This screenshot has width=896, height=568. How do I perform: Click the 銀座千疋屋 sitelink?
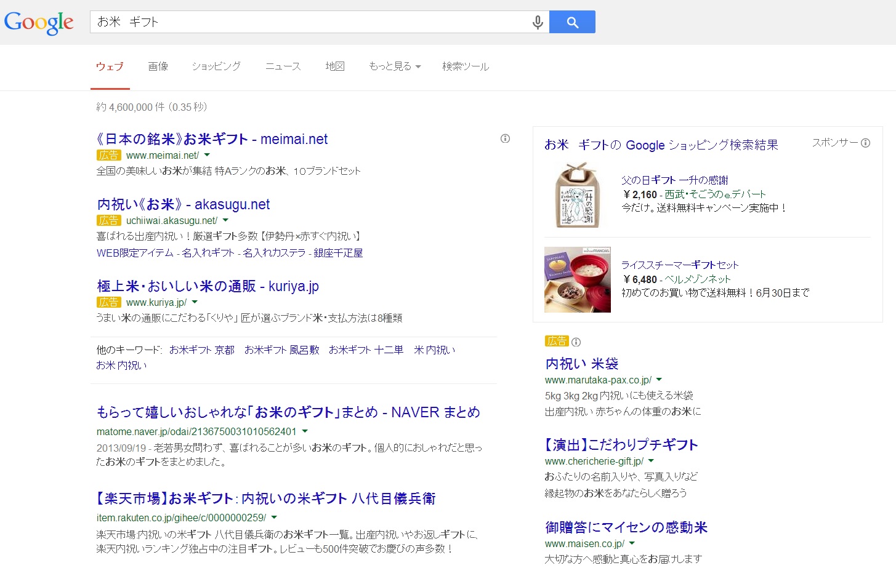click(x=338, y=253)
